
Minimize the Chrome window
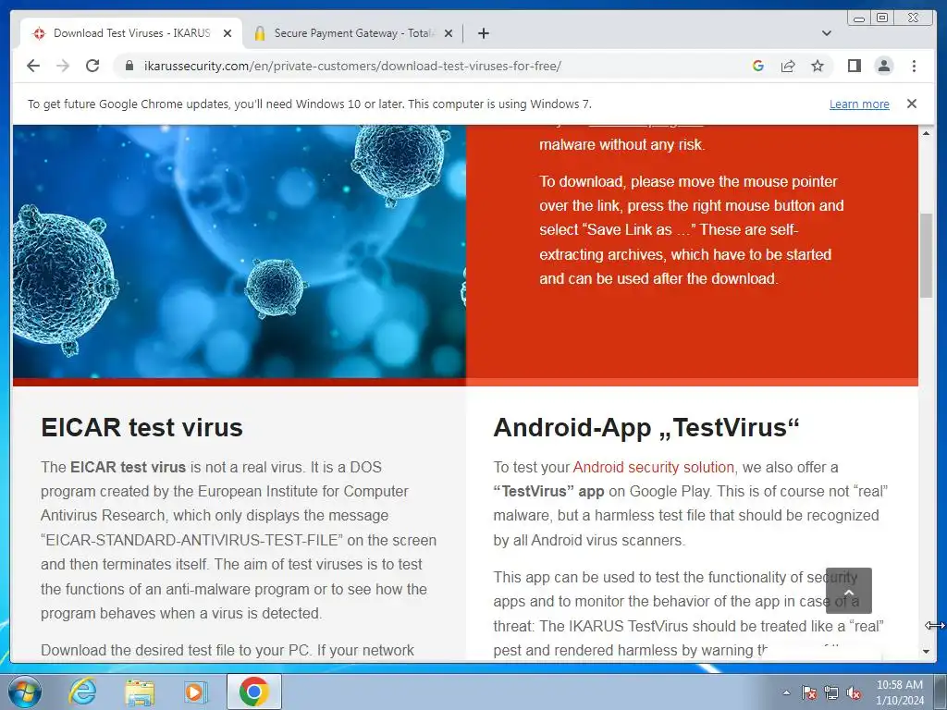coord(859,18)
